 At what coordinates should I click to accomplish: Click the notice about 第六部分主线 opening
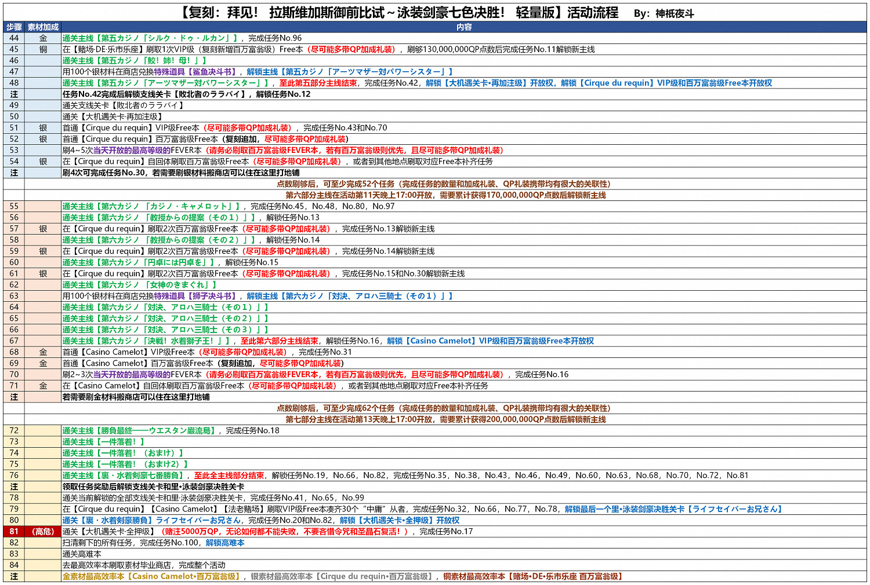[445, 196]
